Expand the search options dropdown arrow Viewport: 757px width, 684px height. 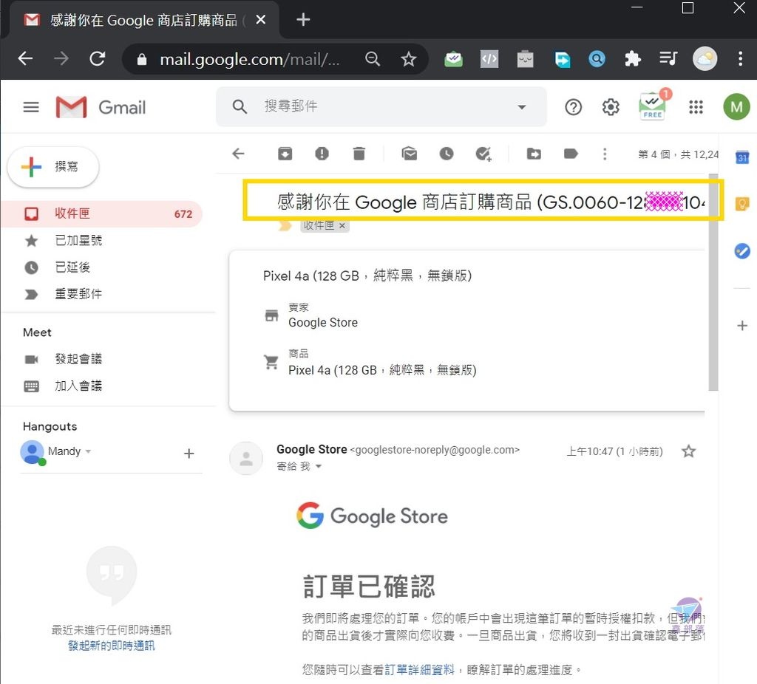coord(522,106)
